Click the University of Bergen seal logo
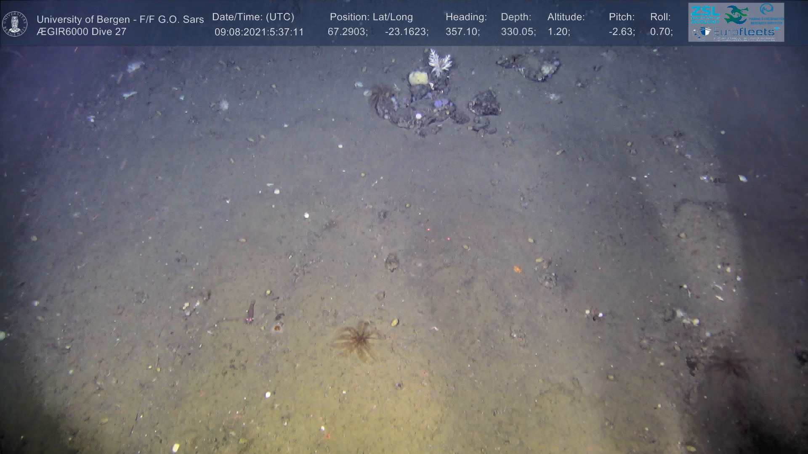This screenshot has height=454, width=808. click(15, 24)
